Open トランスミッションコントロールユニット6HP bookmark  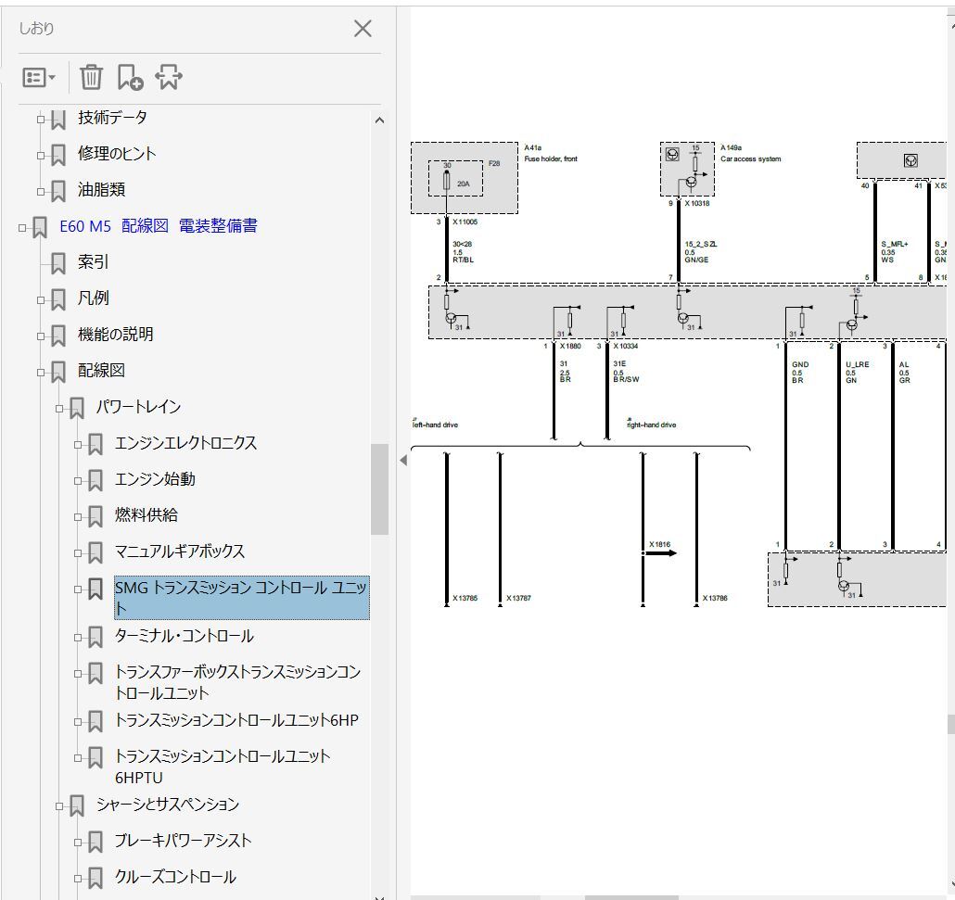click(x=237, y=720)
